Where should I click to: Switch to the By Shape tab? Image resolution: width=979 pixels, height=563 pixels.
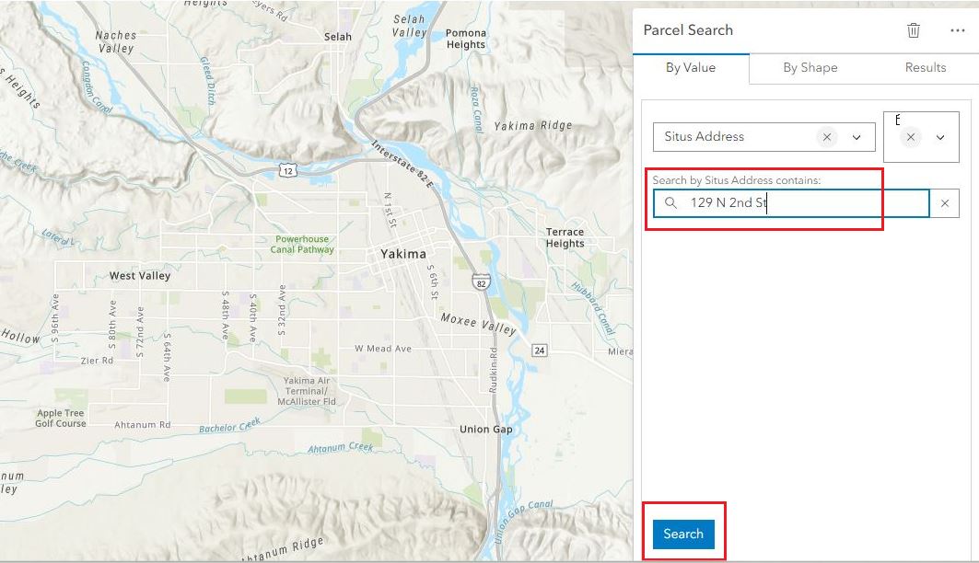[810, 67]
